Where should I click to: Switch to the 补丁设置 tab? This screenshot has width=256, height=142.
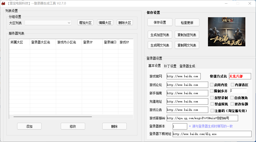pyautogui.click(x=170, y=66)
